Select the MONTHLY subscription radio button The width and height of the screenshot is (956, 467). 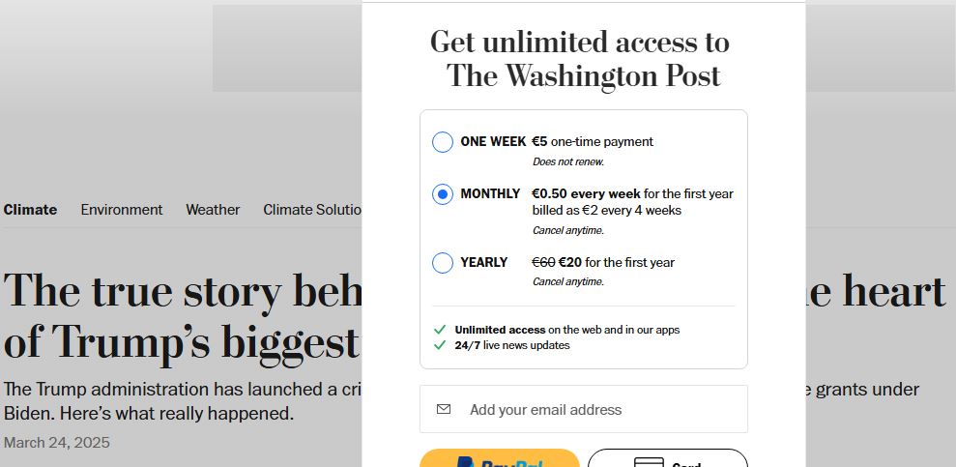pos(443,194)
